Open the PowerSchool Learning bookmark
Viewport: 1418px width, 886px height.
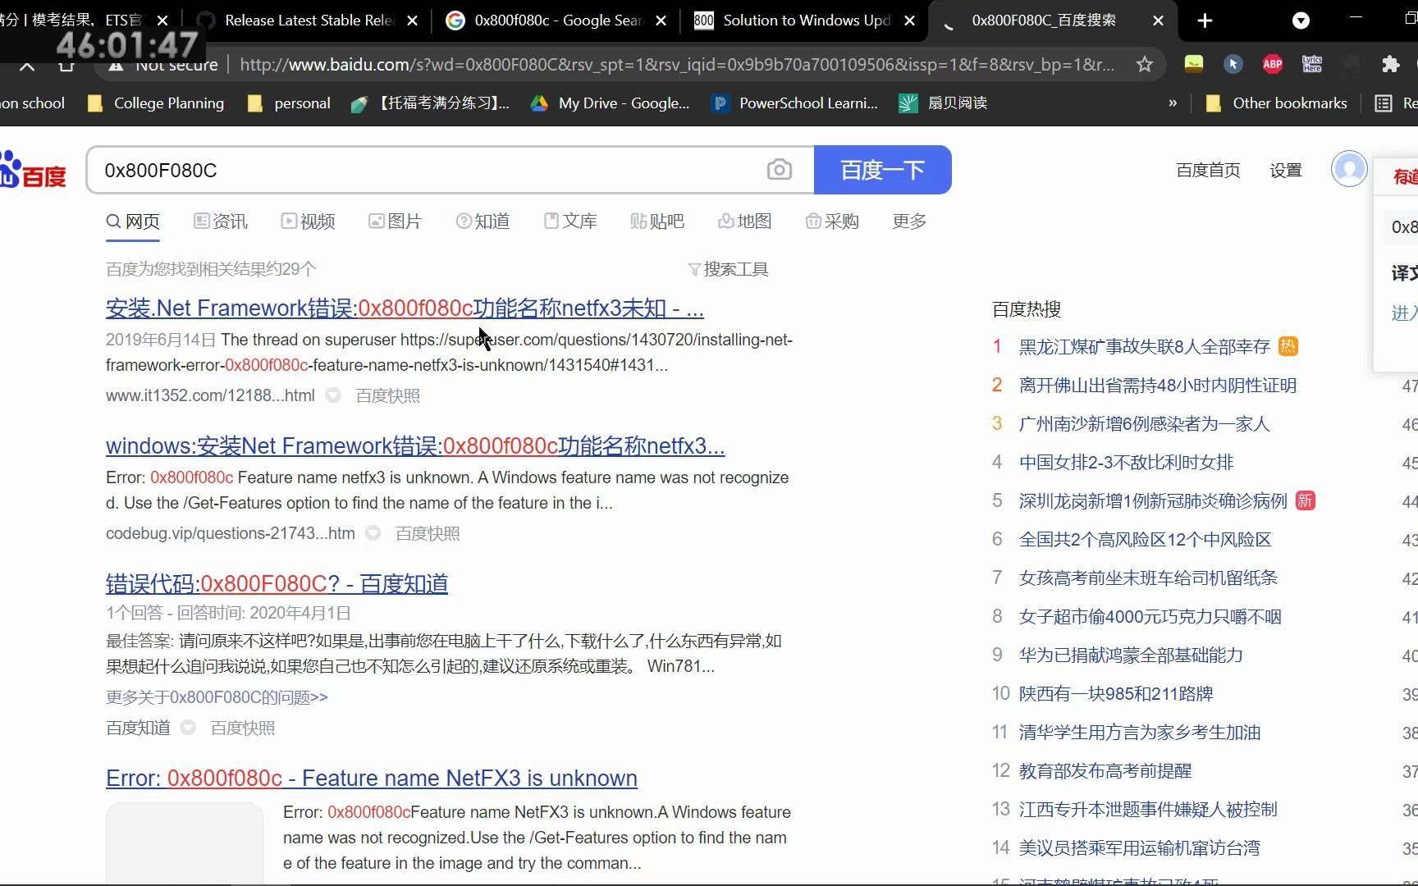click(x=795, y=103)
